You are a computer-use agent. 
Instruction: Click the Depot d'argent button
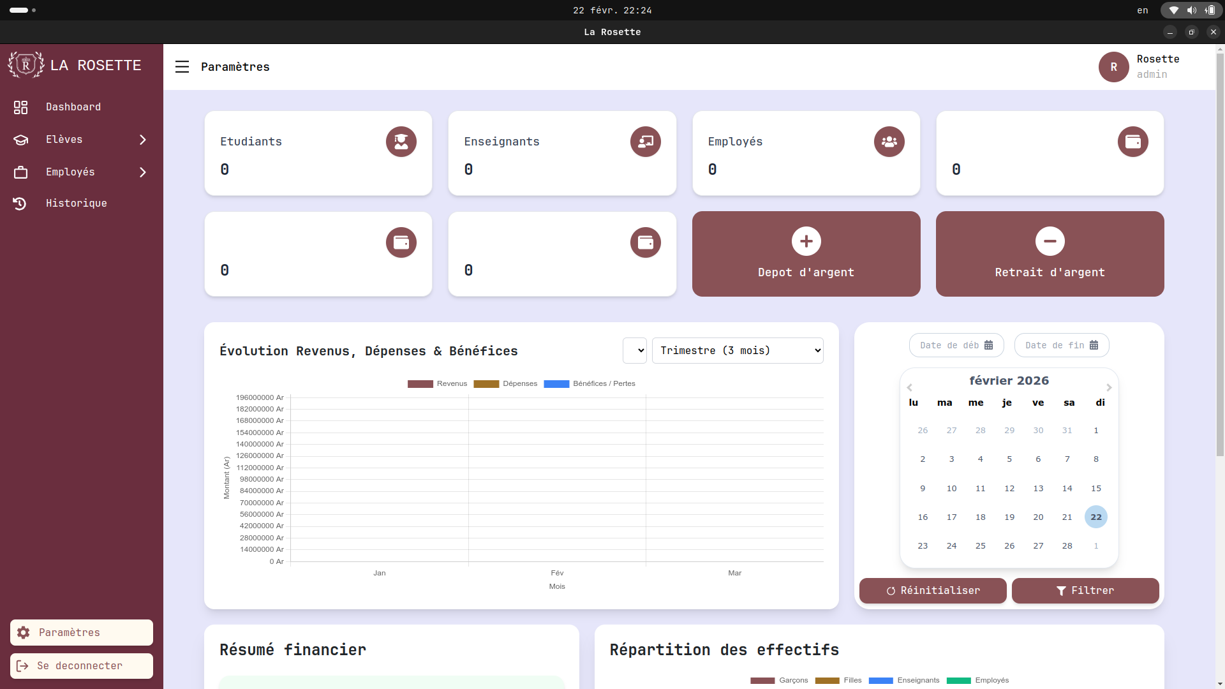(x=806, y=254)
